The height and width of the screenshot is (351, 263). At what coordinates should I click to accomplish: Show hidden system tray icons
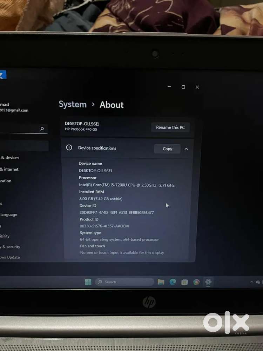pyautogui.click(x=251, y=282)
